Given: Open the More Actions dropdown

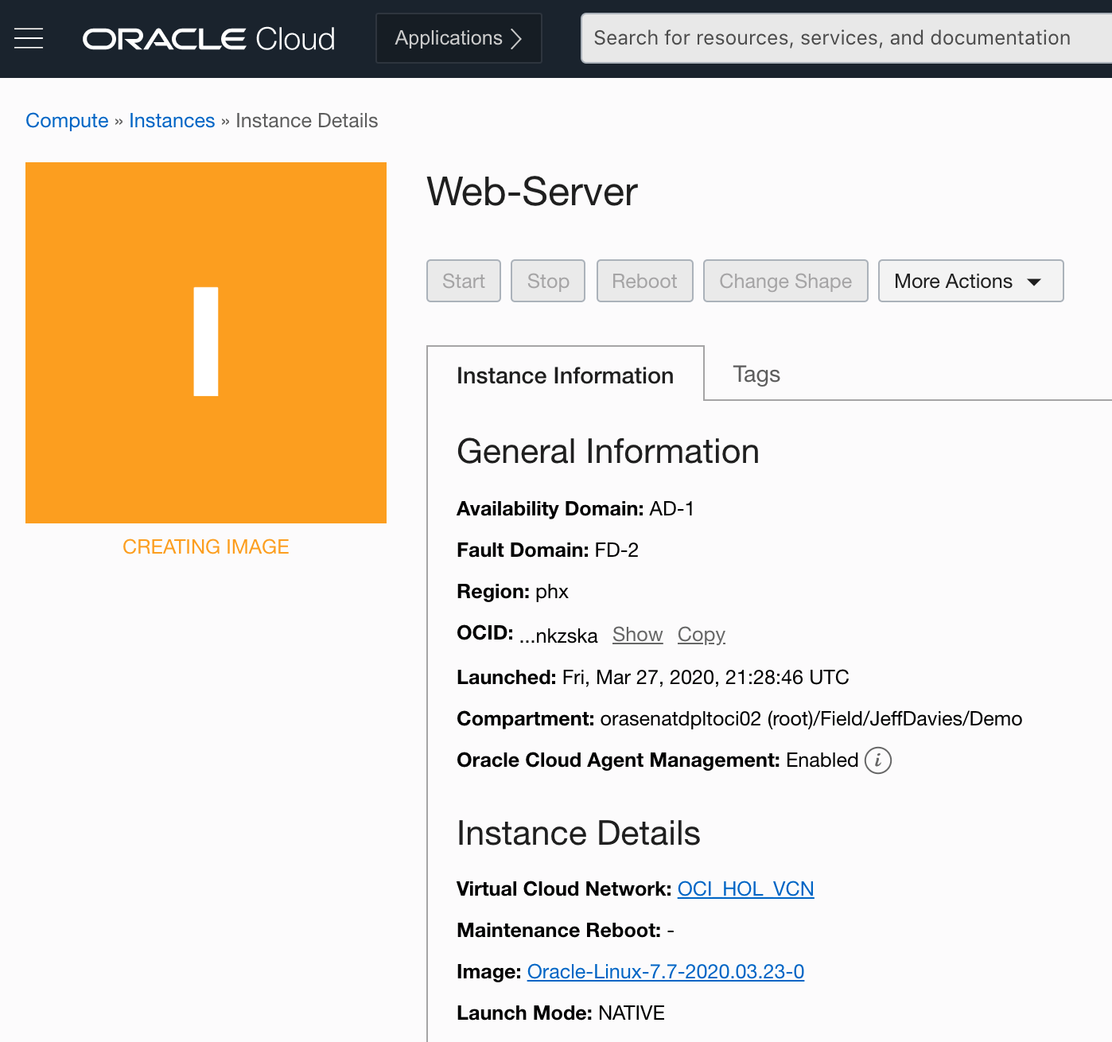Looking at the screenshot, I should point(970,281).
